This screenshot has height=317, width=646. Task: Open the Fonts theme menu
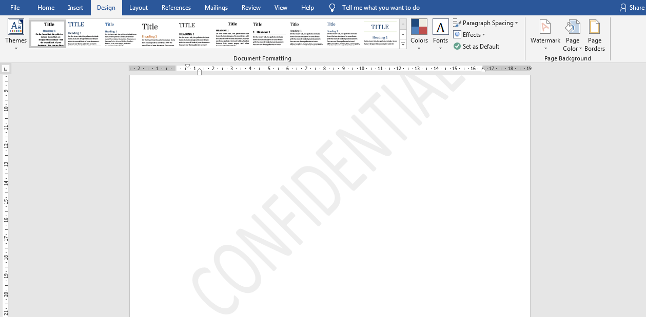click(x=440, y=34)
